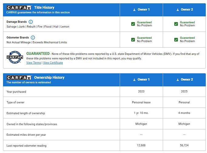Screen dimensions: 207x153
Task: Click the Last reported odometer reading row label
Action: [x=26, y=146]
